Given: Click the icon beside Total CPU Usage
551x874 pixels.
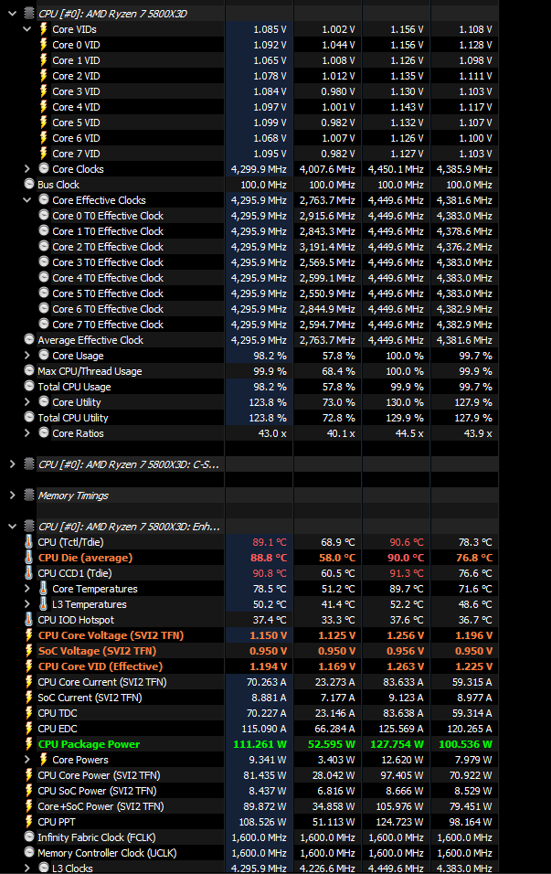Looking at the screenshot, I should tap(29, 387).
